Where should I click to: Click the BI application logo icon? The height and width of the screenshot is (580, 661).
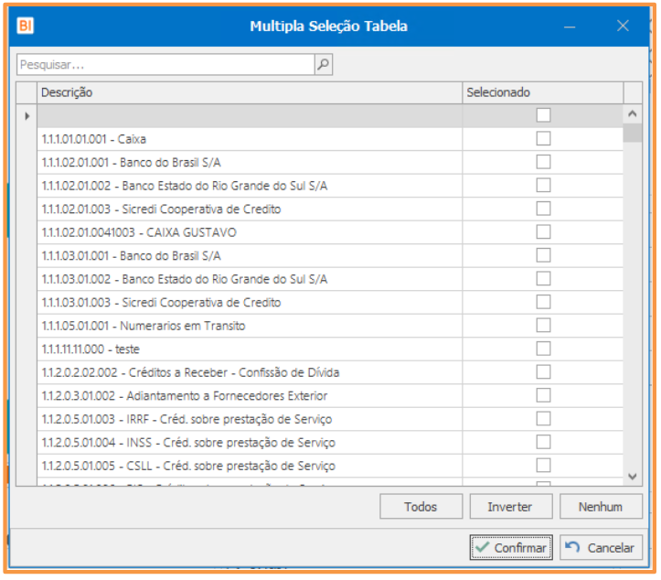point(26,26)
